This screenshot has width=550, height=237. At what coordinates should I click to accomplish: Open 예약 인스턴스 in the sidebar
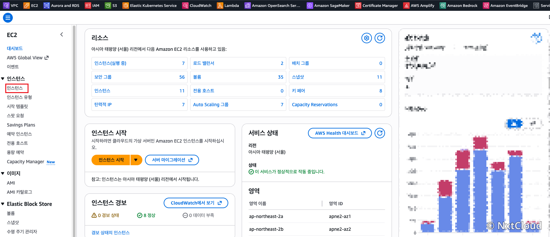(x=19, y=134)
